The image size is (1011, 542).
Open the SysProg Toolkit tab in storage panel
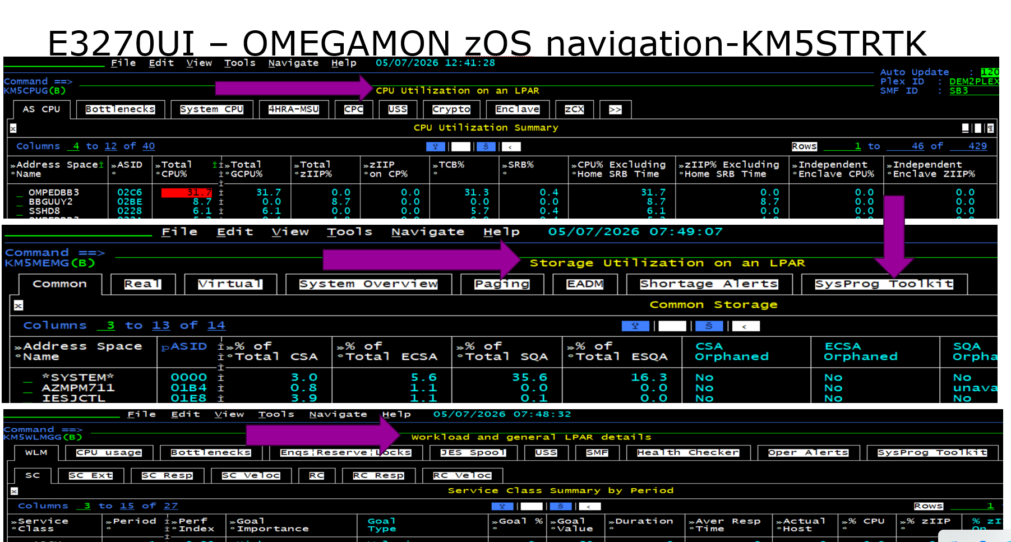pyautogui.click(x=884, y=284)
